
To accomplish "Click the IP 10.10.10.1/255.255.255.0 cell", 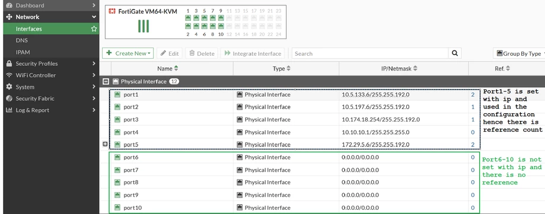I will (x=375, y=132).
